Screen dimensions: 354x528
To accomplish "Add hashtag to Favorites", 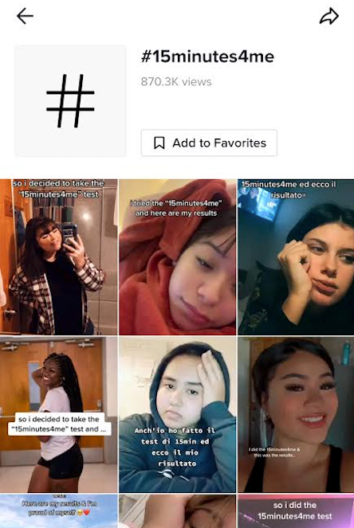I will coord(209,143).
